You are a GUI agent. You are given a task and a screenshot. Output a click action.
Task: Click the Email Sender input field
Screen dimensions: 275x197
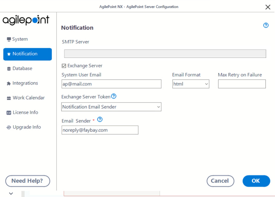100,130
